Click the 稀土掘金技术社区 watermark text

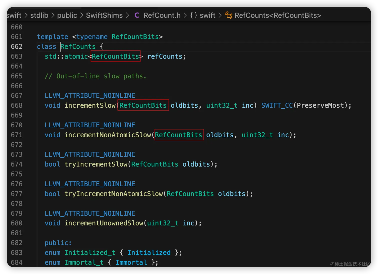(349, 264)
